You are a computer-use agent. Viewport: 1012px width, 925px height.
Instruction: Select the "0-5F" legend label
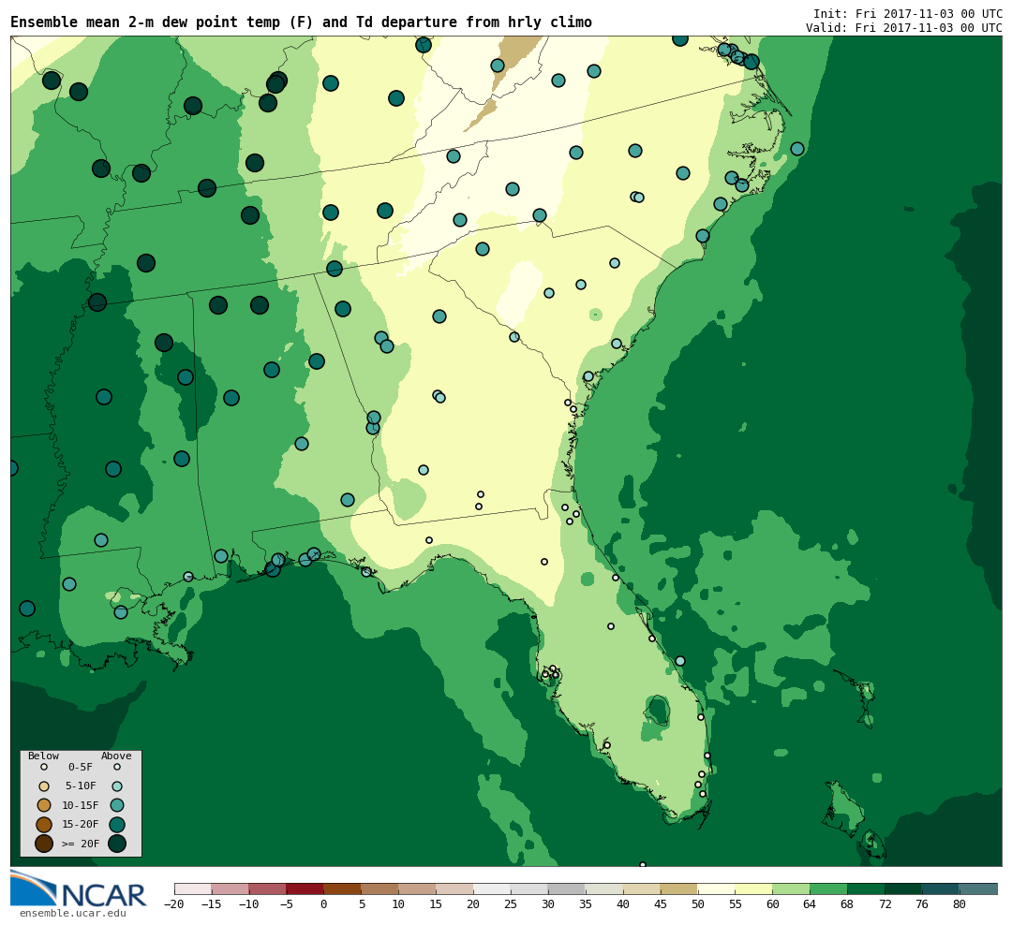[81, 768]
